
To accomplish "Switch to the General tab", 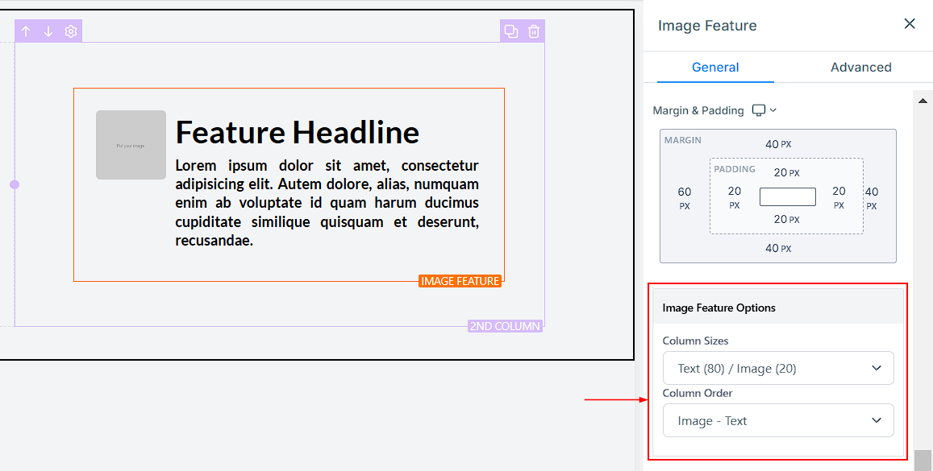I will pos(715,68).
